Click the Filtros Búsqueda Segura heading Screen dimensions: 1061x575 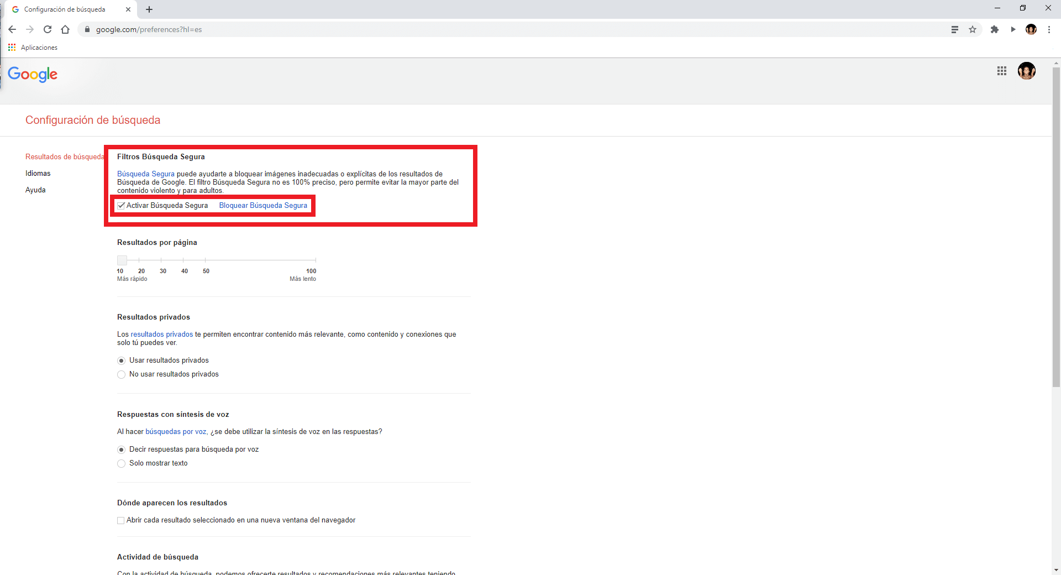161,157
